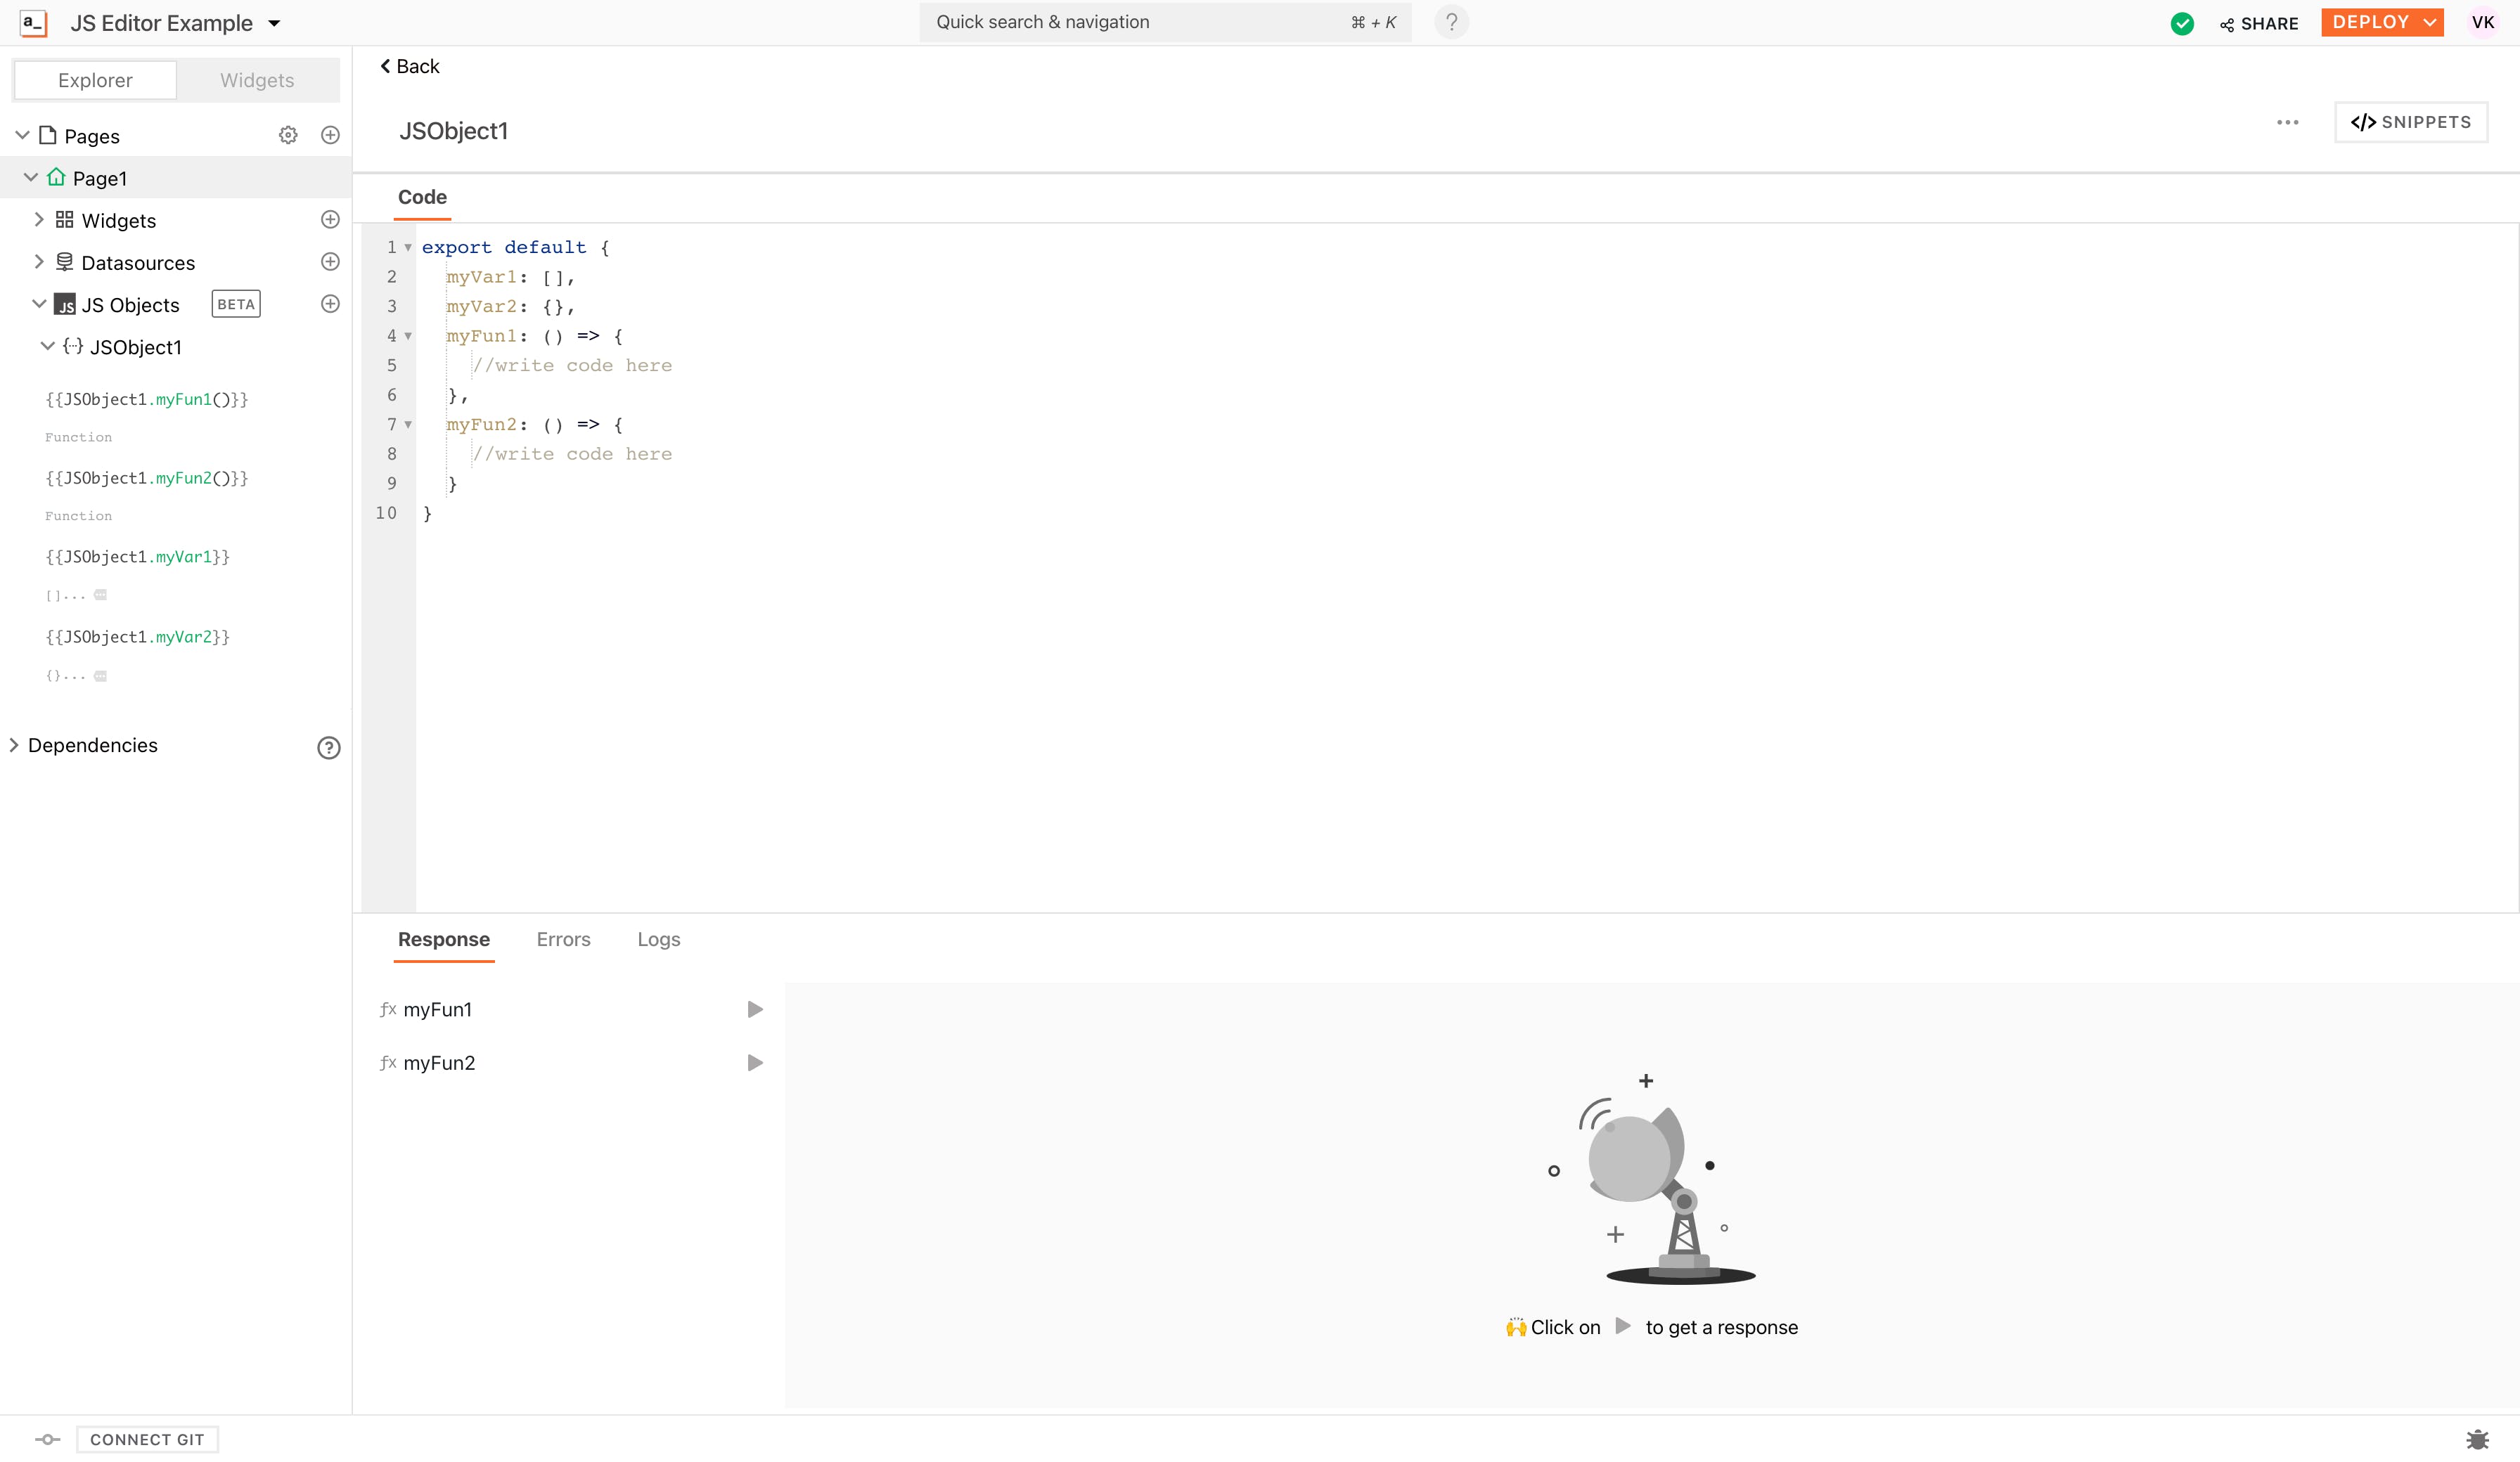The image size is (2520, 1462).
Task: Switch to Explorer sidebar toggle
Action: 95,80
